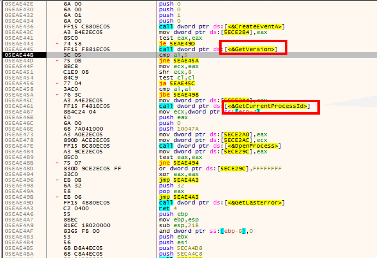Click the call OpenProcess instruction
This screenshot has width=377, height=258.
[x=220, y=146]
